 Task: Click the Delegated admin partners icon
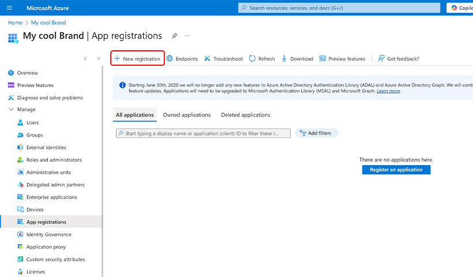pos(20,185)
